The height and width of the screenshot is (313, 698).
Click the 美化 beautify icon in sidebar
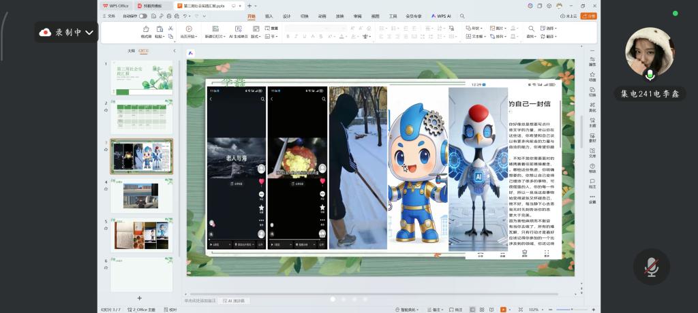coord(592,106)
